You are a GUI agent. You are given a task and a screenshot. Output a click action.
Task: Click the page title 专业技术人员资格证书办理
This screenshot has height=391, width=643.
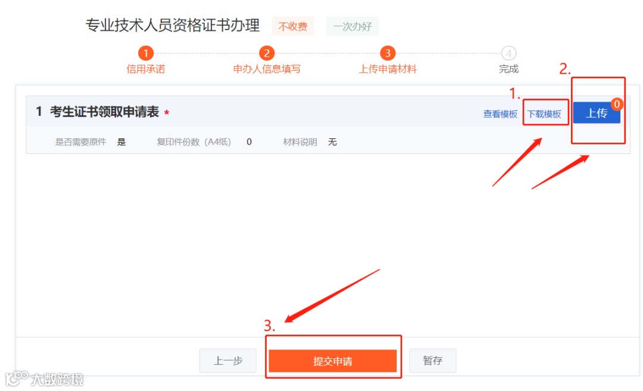pyautogui.click(x=173, y=26)
